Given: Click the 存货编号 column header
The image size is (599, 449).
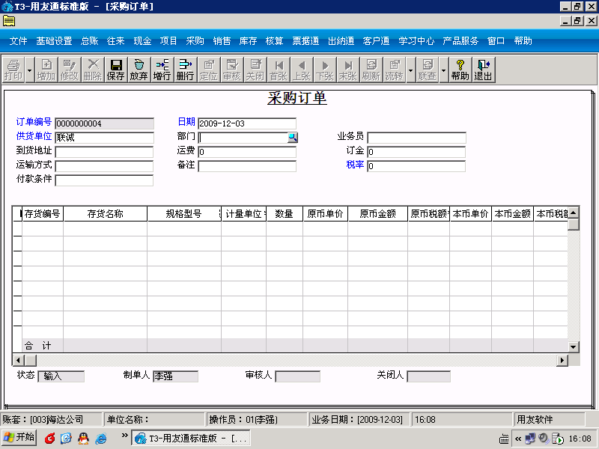Looking at the screenshot, I should (x=43, y=214).
